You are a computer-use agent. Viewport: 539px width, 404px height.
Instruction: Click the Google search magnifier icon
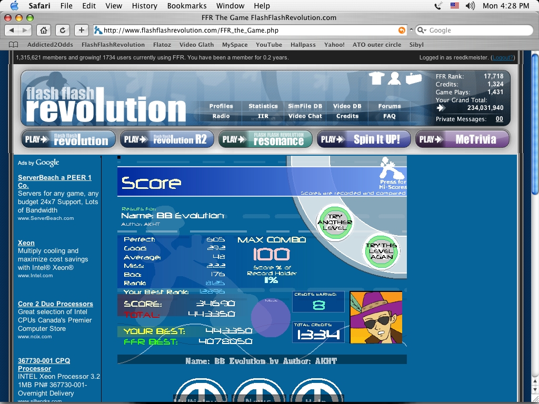coord(421,30)
